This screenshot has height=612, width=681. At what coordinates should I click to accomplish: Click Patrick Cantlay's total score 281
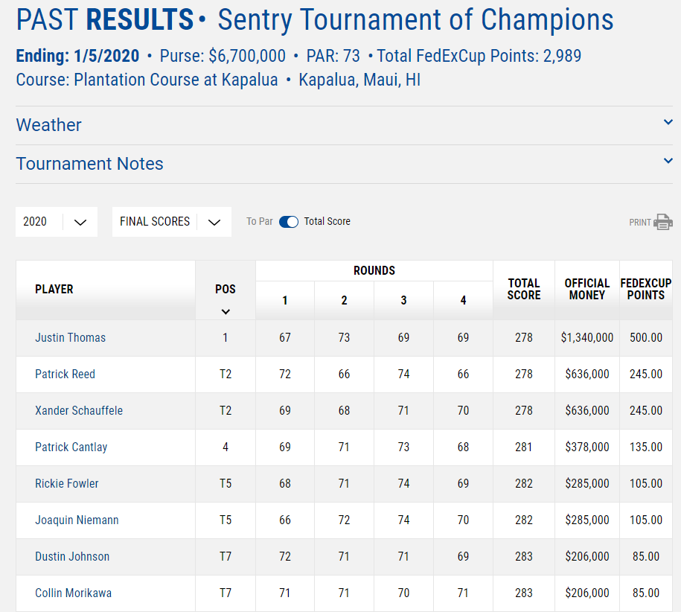click(524, 447)
